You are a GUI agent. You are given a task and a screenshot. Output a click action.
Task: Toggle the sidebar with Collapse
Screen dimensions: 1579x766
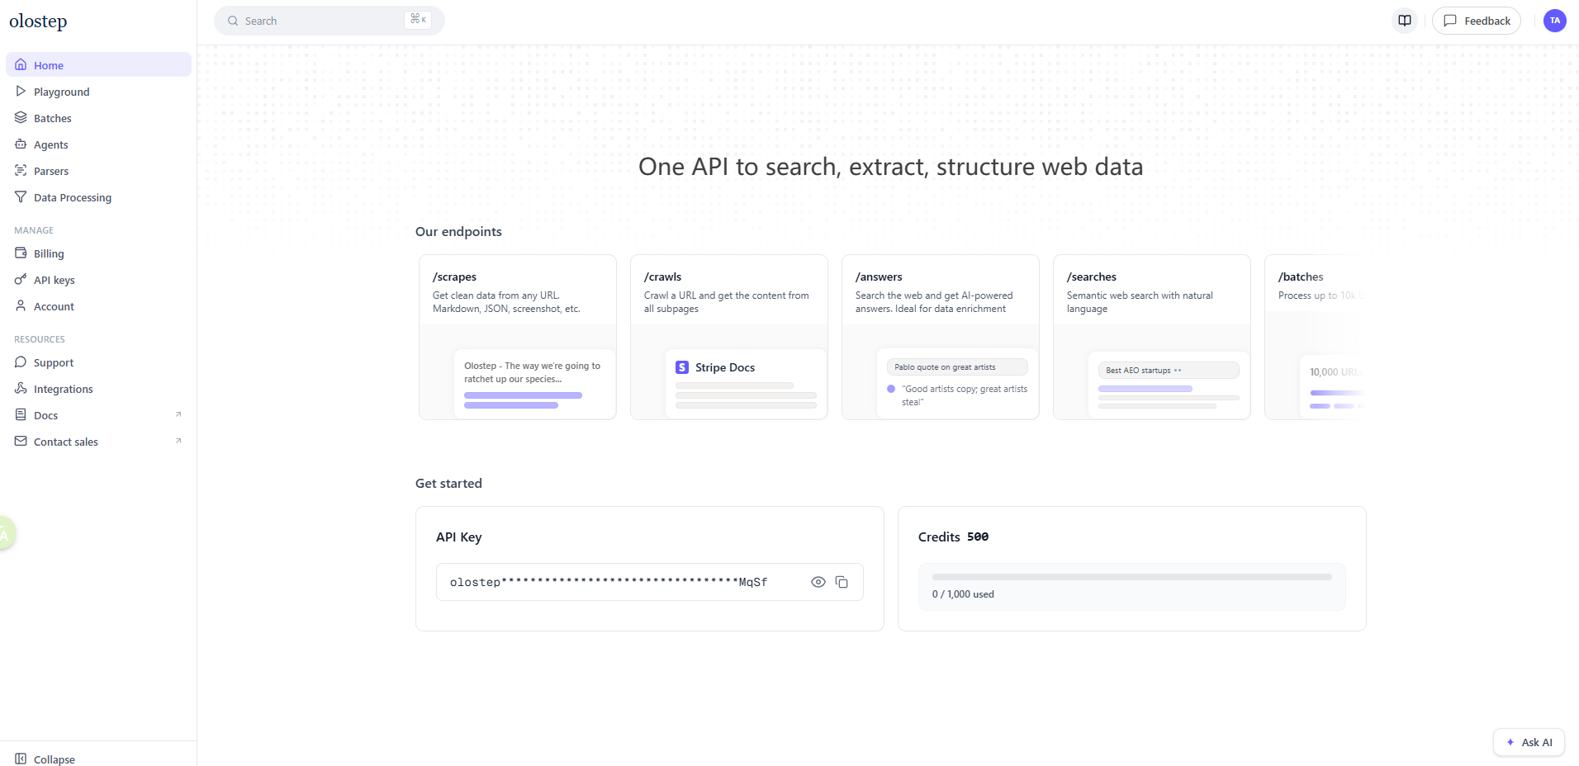45,759
